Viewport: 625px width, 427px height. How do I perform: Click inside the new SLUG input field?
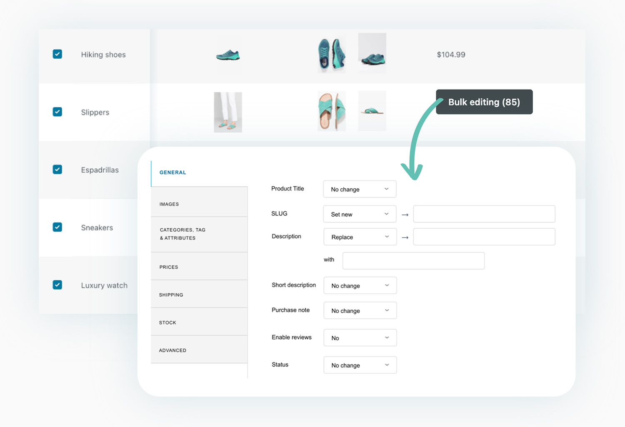point(483,214)
